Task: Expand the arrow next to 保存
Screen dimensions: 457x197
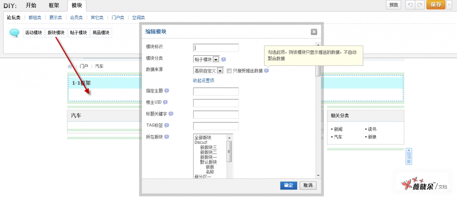Action: pyautogui.click(x=449, y=5)
